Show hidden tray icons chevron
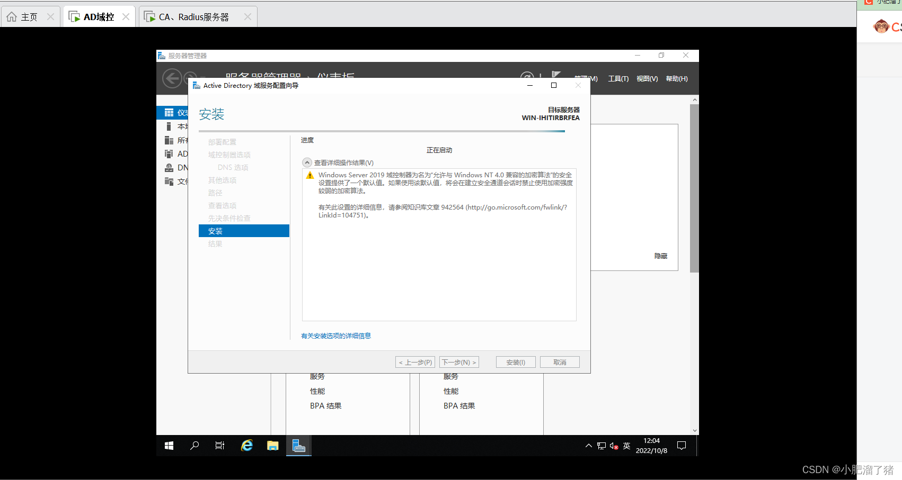The height and width of the screenshot is (480, 902). pos(589,446)
